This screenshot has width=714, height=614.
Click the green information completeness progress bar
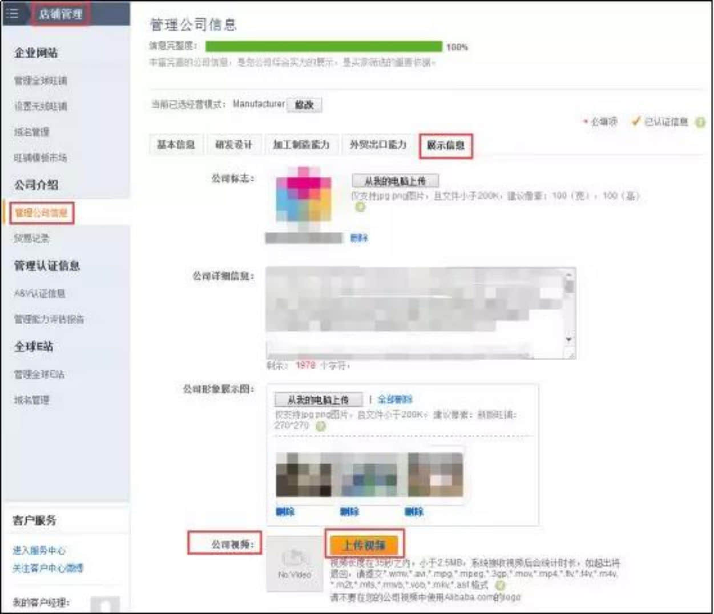point(324,46)
